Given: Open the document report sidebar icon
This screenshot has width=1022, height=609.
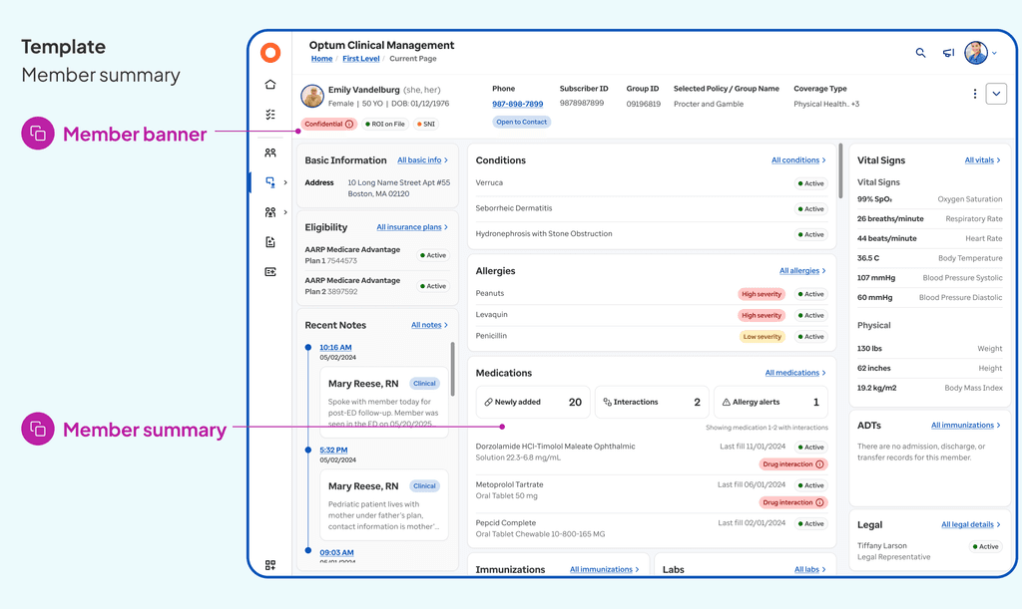Looking at the screenshot, I should (x=270, y=242).
